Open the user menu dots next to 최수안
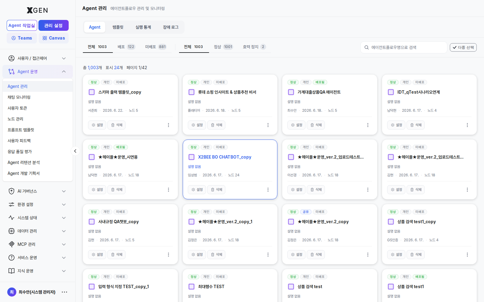 pyautogui.click(x=64, y=292)
